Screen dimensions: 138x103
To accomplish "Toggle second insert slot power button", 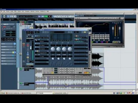I will (x=36, y=40).
